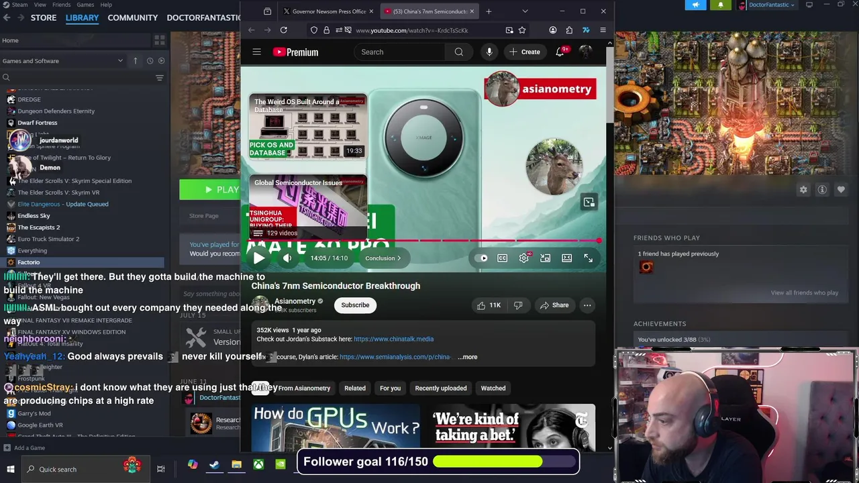Open the chinatalk.media link
Screen dimensions: 859x483
pyautogui.click(x=393, y=339)
